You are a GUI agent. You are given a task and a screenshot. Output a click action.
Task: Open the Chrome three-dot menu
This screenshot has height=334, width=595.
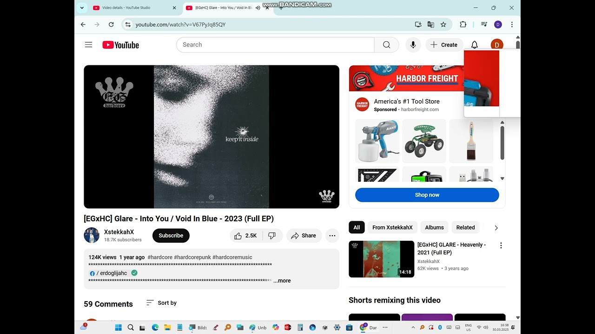[x=512, y=25]
